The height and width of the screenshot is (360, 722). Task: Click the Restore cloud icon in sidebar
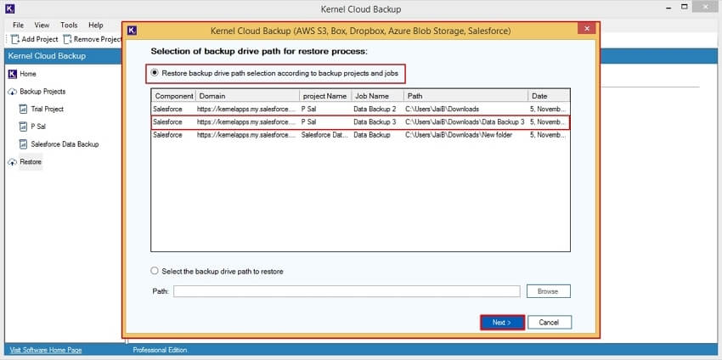tap(13, 162)
